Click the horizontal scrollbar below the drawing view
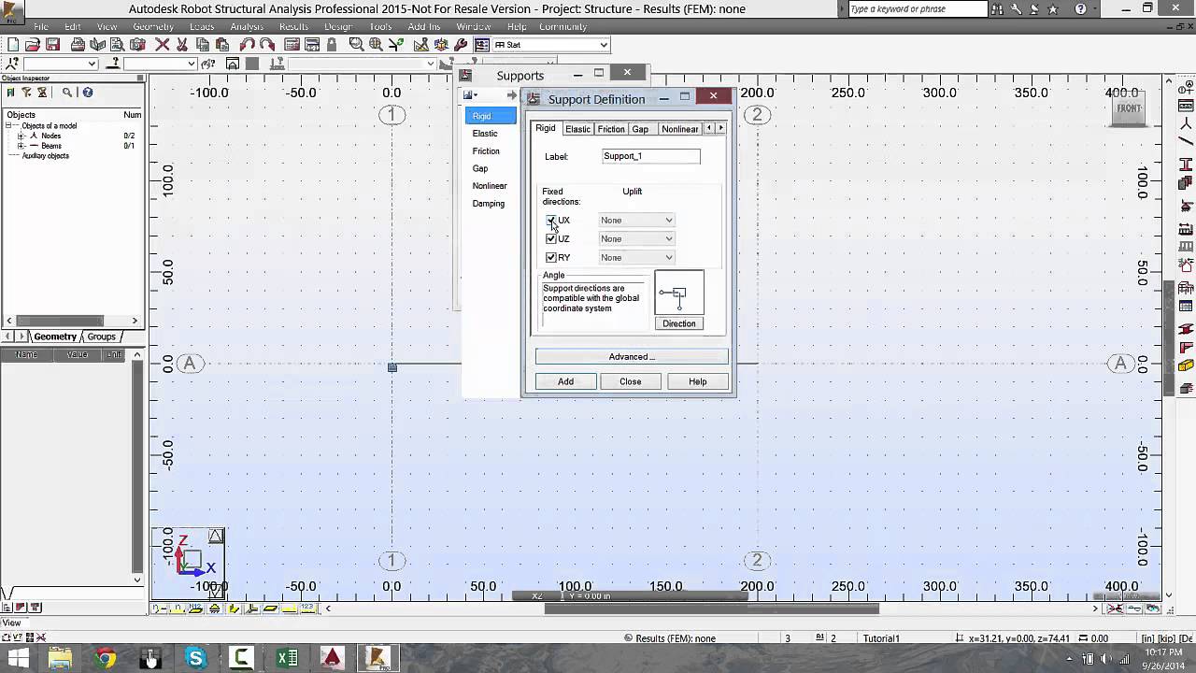The height and width of the screenshot is (673, 1196). pos(712,609)
